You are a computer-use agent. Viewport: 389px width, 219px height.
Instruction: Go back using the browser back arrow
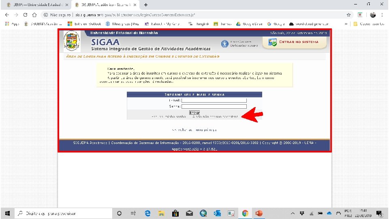pos(7,15)
